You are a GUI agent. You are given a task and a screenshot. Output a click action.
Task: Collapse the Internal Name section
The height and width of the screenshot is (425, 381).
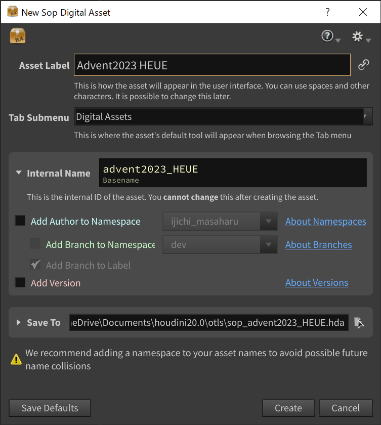pos(19,173)
